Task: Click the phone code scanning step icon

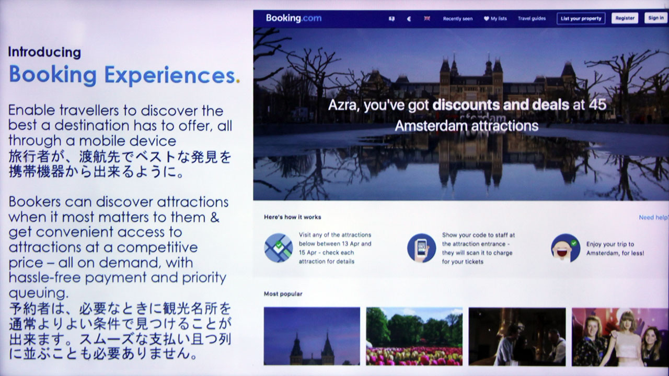Action: coord(421,248)
